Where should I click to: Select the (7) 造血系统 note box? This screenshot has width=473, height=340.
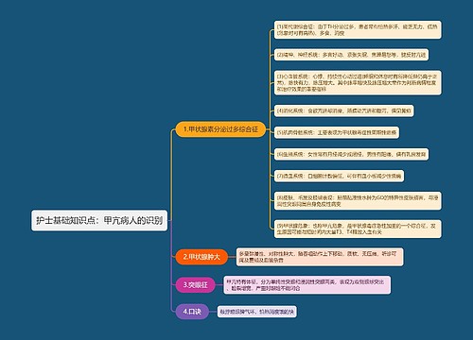point(339,176)
